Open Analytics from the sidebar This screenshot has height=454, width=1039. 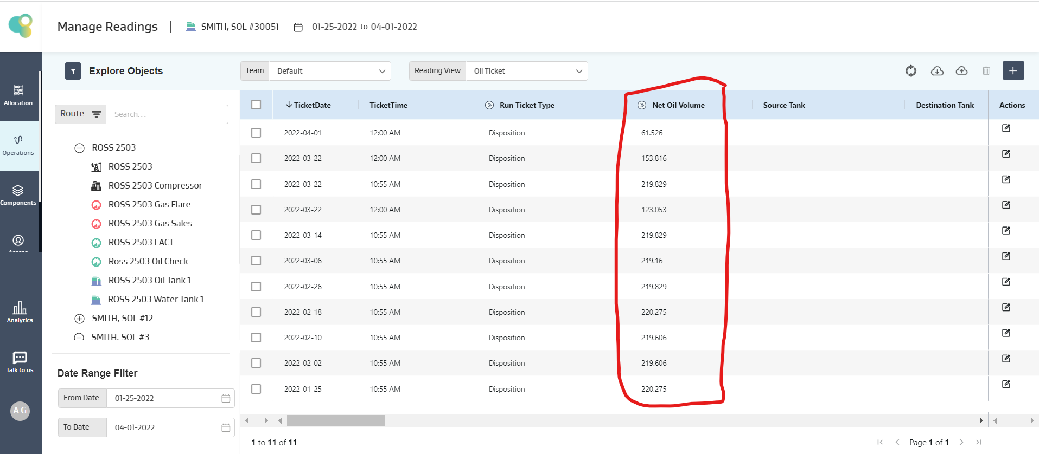[20, 313]
